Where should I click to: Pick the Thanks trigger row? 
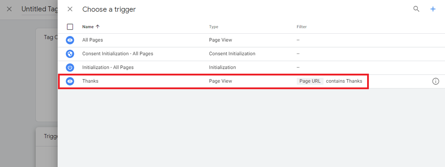tap(251, 81)
